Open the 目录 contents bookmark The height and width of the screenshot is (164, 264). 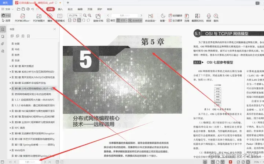point(17,60)
